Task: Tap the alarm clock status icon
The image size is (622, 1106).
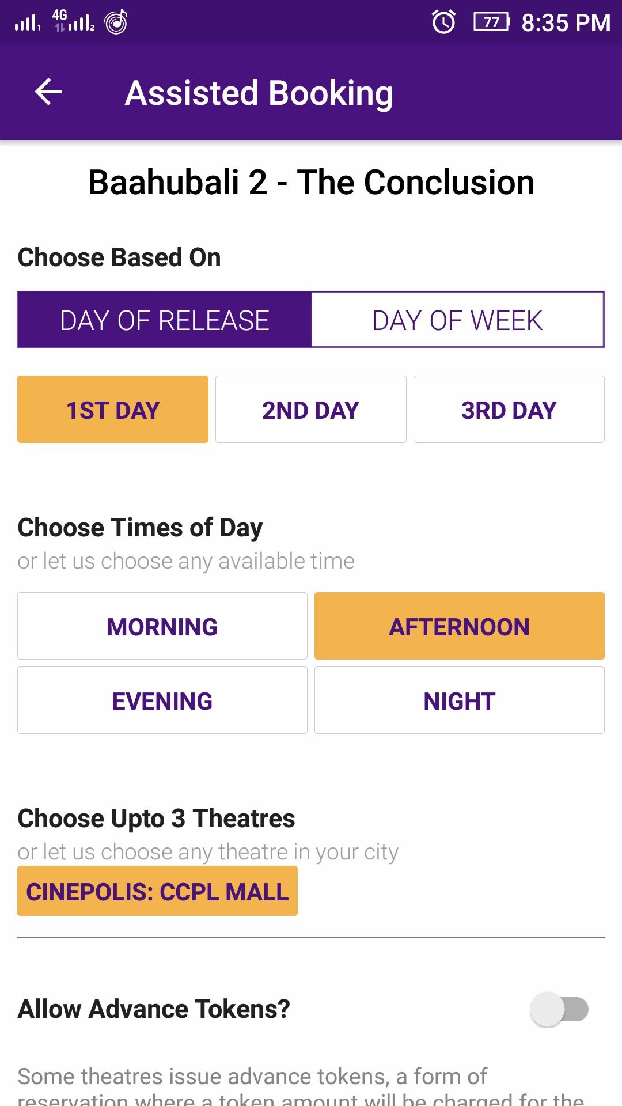Action: [443, 22]
